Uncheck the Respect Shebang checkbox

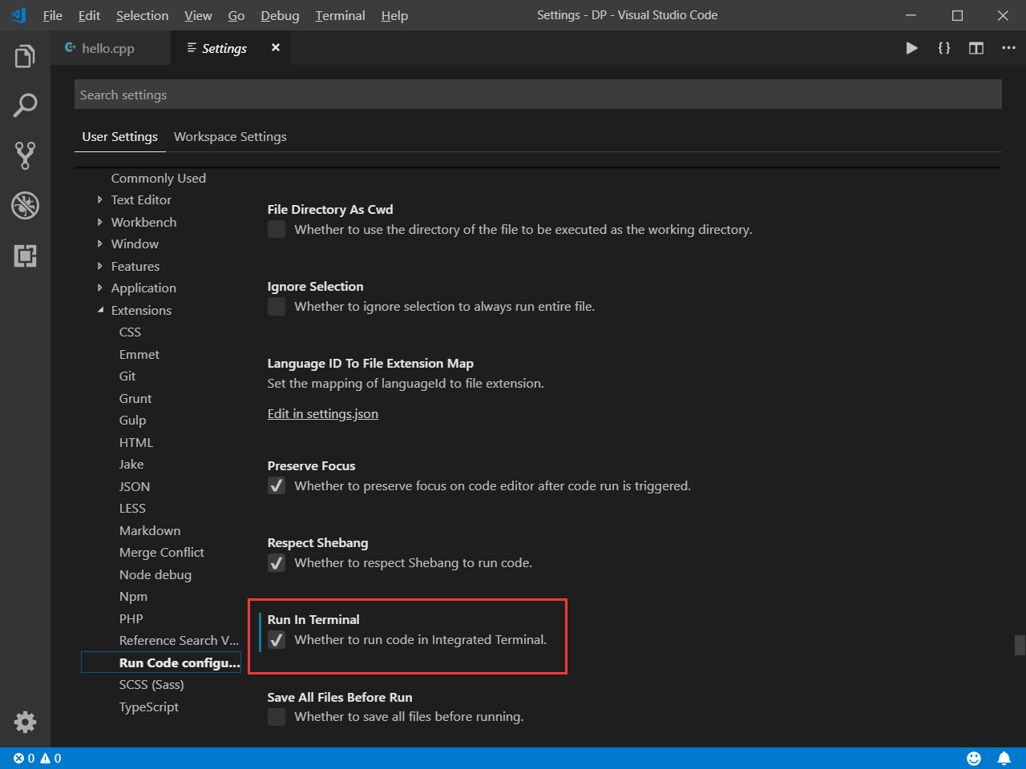tap(277, 562)
